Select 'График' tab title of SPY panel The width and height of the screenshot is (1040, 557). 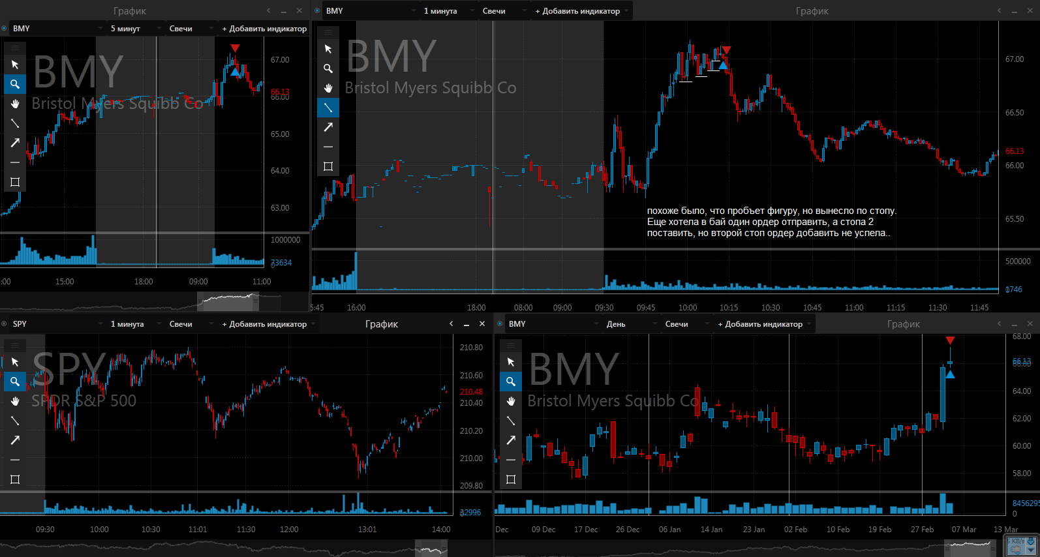(382, 324)
